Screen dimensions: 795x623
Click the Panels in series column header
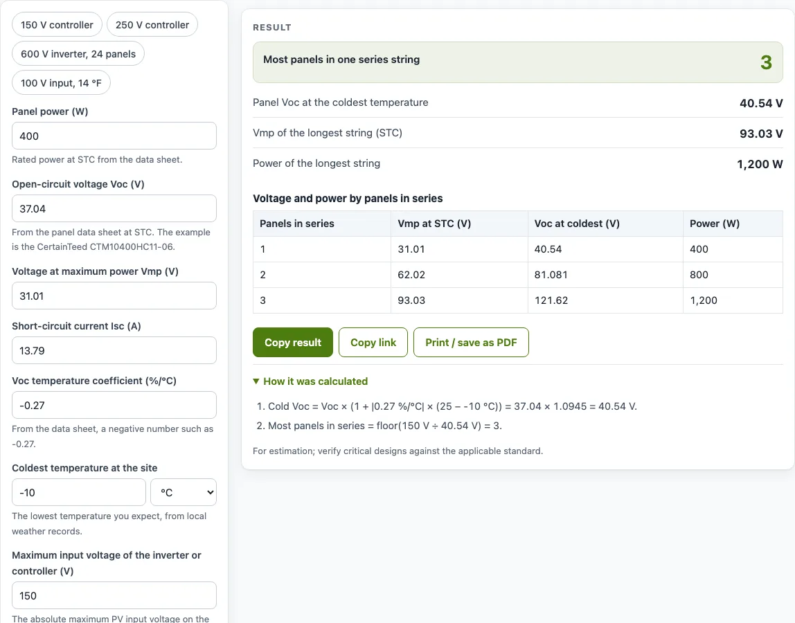[322, 224]
